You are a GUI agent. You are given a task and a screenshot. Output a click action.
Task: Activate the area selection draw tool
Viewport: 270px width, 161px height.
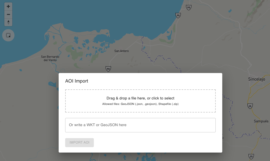pyautogui.click(x=8, y=35)
